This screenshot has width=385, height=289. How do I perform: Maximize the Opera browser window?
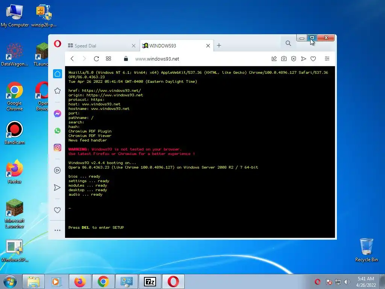pyautogui.click(x=312, y=38)
